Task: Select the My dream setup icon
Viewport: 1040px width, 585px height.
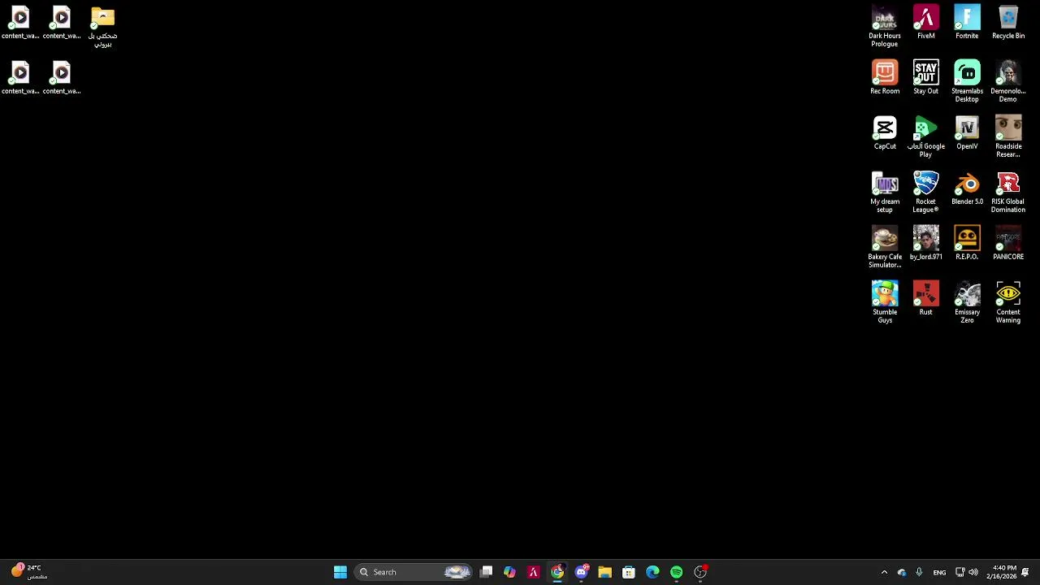Action: point(885,193)
